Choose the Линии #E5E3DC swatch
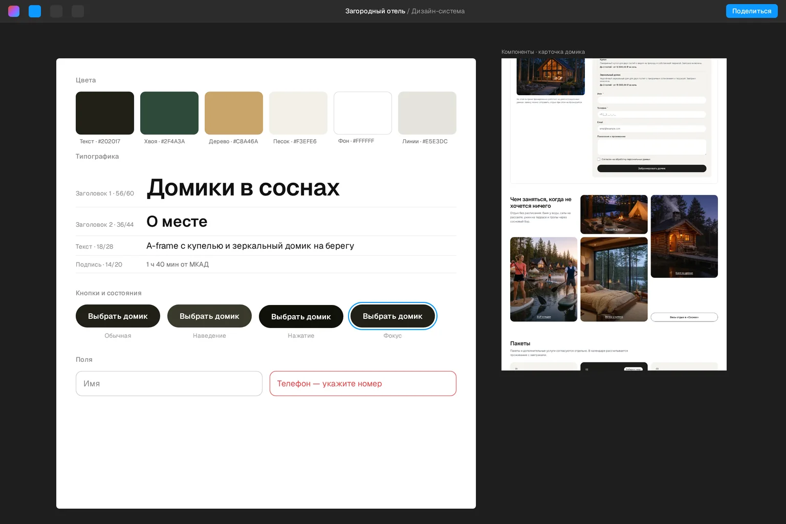 [427, 113]
